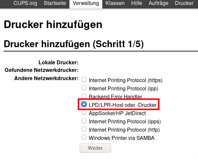
Task: Go to the Startseite tab
Action: pyautogui.click(x=55, y=4)
